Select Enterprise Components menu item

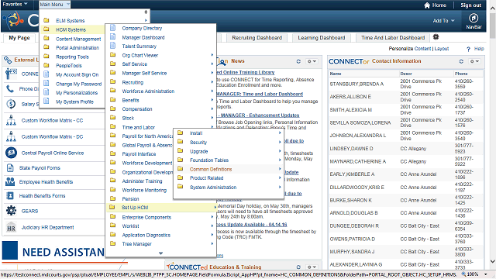[146, 217]
